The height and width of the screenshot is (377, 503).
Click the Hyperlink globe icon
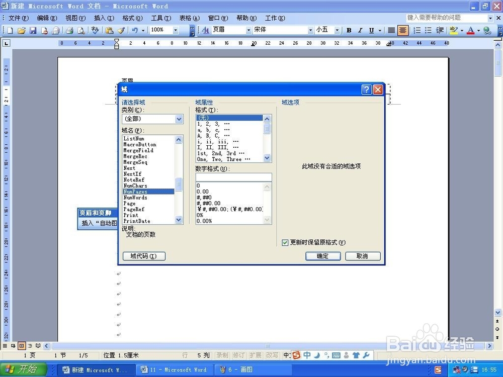click(x=487, y=30)
